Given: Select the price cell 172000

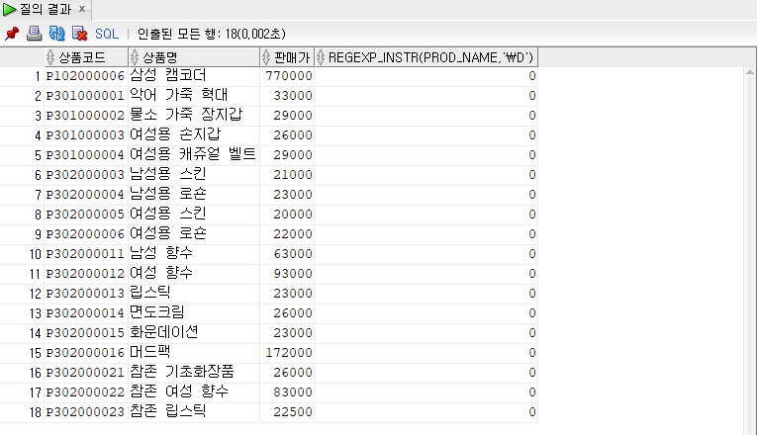Looking at the screenshot, I should (287, 353).
